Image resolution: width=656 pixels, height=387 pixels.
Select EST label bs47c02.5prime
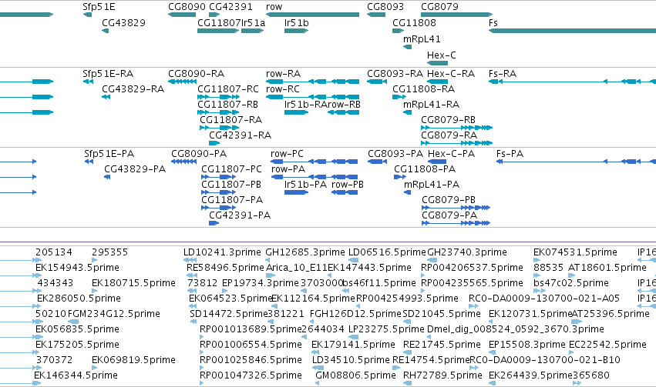[571, 283]
